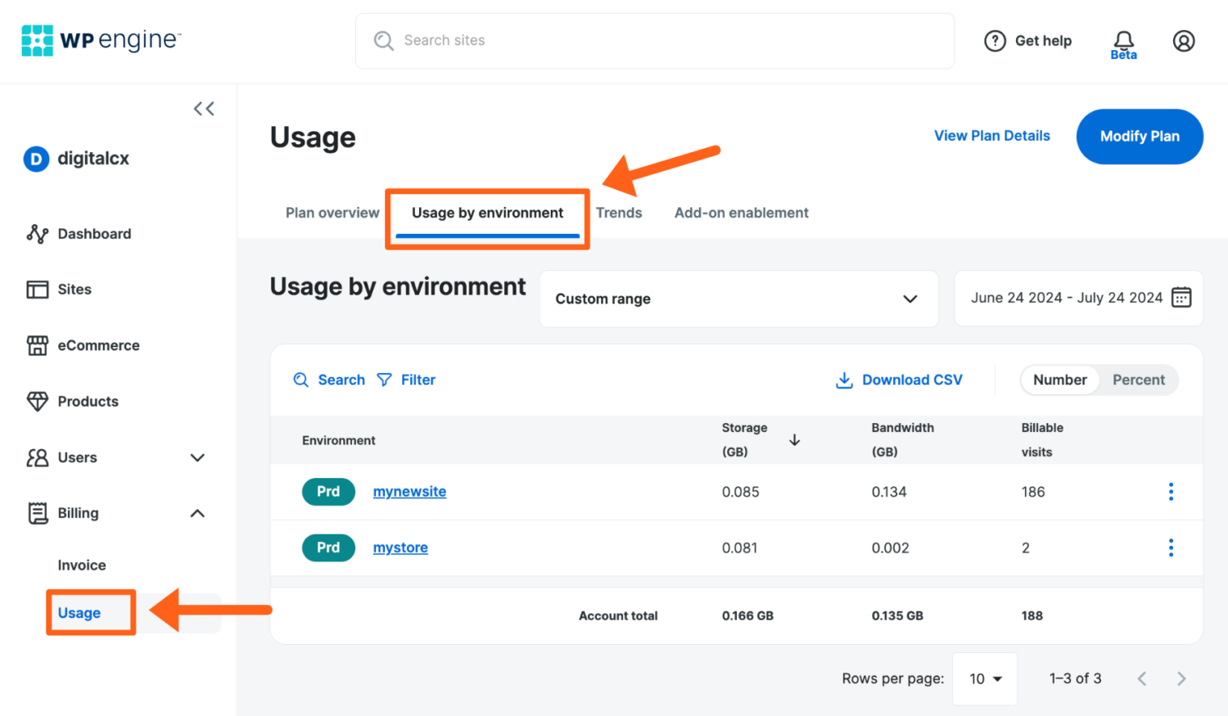Click the Modify Plan button
The image size is (1228, 716).
[1139, 137]
